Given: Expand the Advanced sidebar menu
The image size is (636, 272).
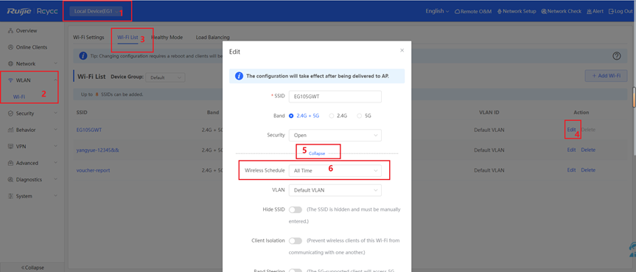Looking at the screenshot, I should [x=32, y=163].
